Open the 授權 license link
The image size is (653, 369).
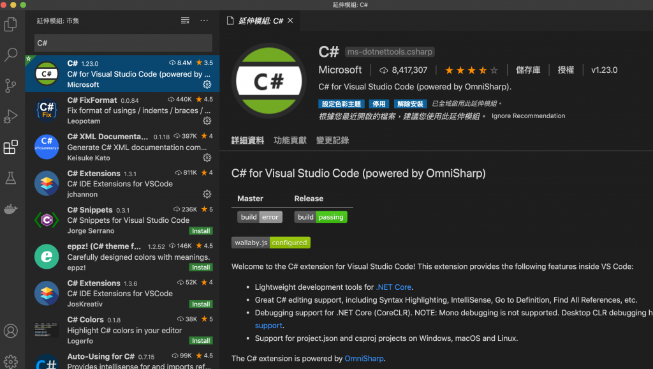pos(566,70)
